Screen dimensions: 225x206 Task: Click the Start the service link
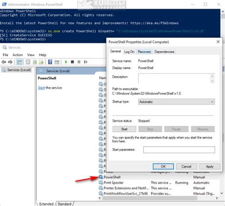pos(41,88)
